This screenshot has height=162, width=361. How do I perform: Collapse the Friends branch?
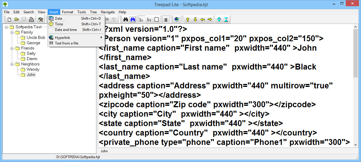point(12,48)
